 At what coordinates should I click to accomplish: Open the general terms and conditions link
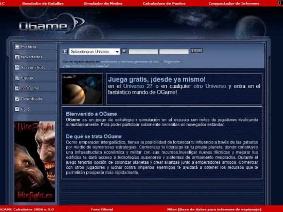[129, 61]
